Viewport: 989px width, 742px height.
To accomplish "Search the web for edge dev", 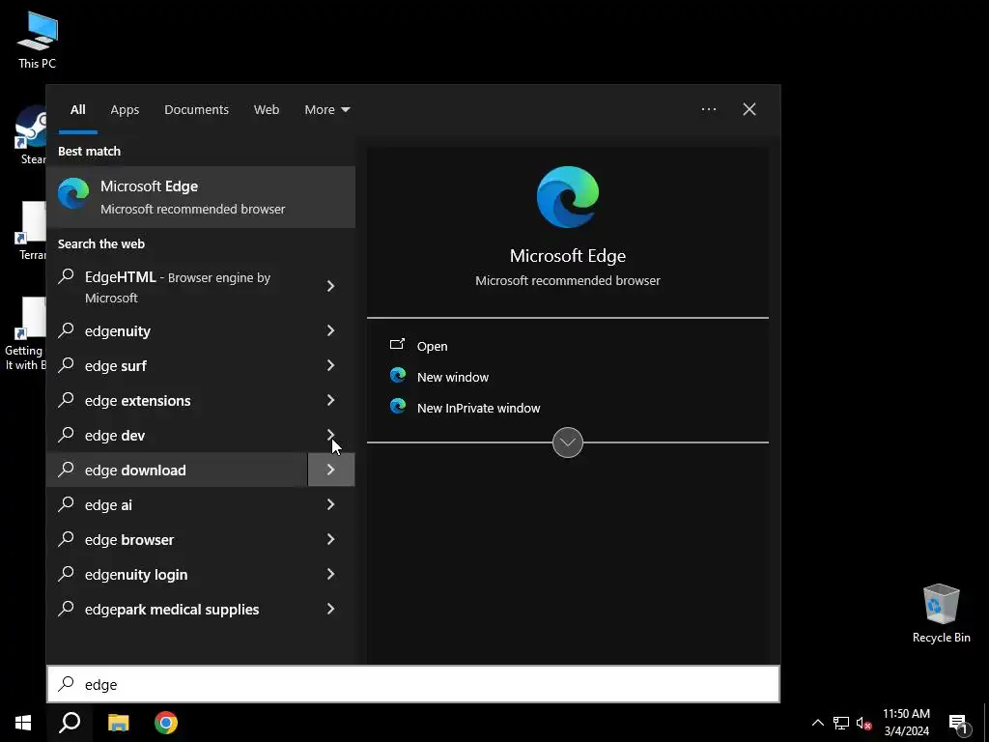I will tap(178, 435).
